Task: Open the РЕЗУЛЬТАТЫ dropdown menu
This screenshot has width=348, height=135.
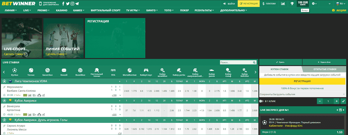Action: (204, 10)
